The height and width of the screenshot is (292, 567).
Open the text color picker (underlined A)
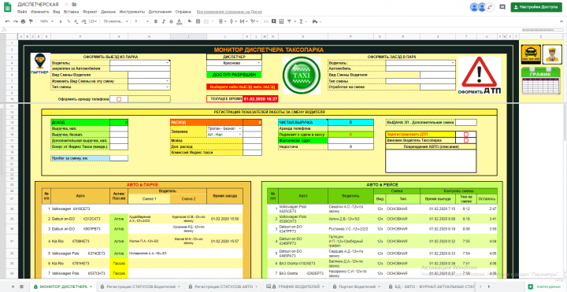point(179,21)
